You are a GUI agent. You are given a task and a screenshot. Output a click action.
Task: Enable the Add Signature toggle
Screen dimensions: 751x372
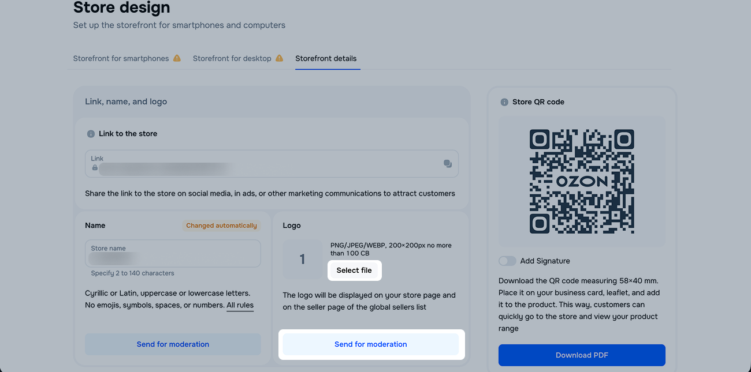pos(507,261)
